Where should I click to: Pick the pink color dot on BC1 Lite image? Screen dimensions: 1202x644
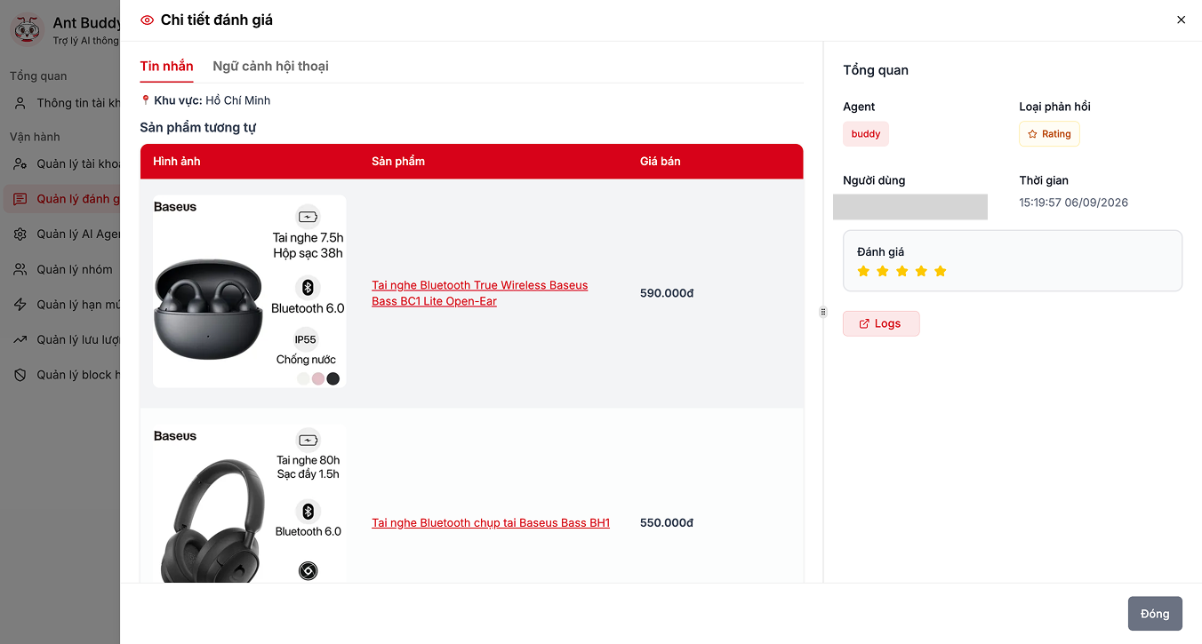coord(318,379)
